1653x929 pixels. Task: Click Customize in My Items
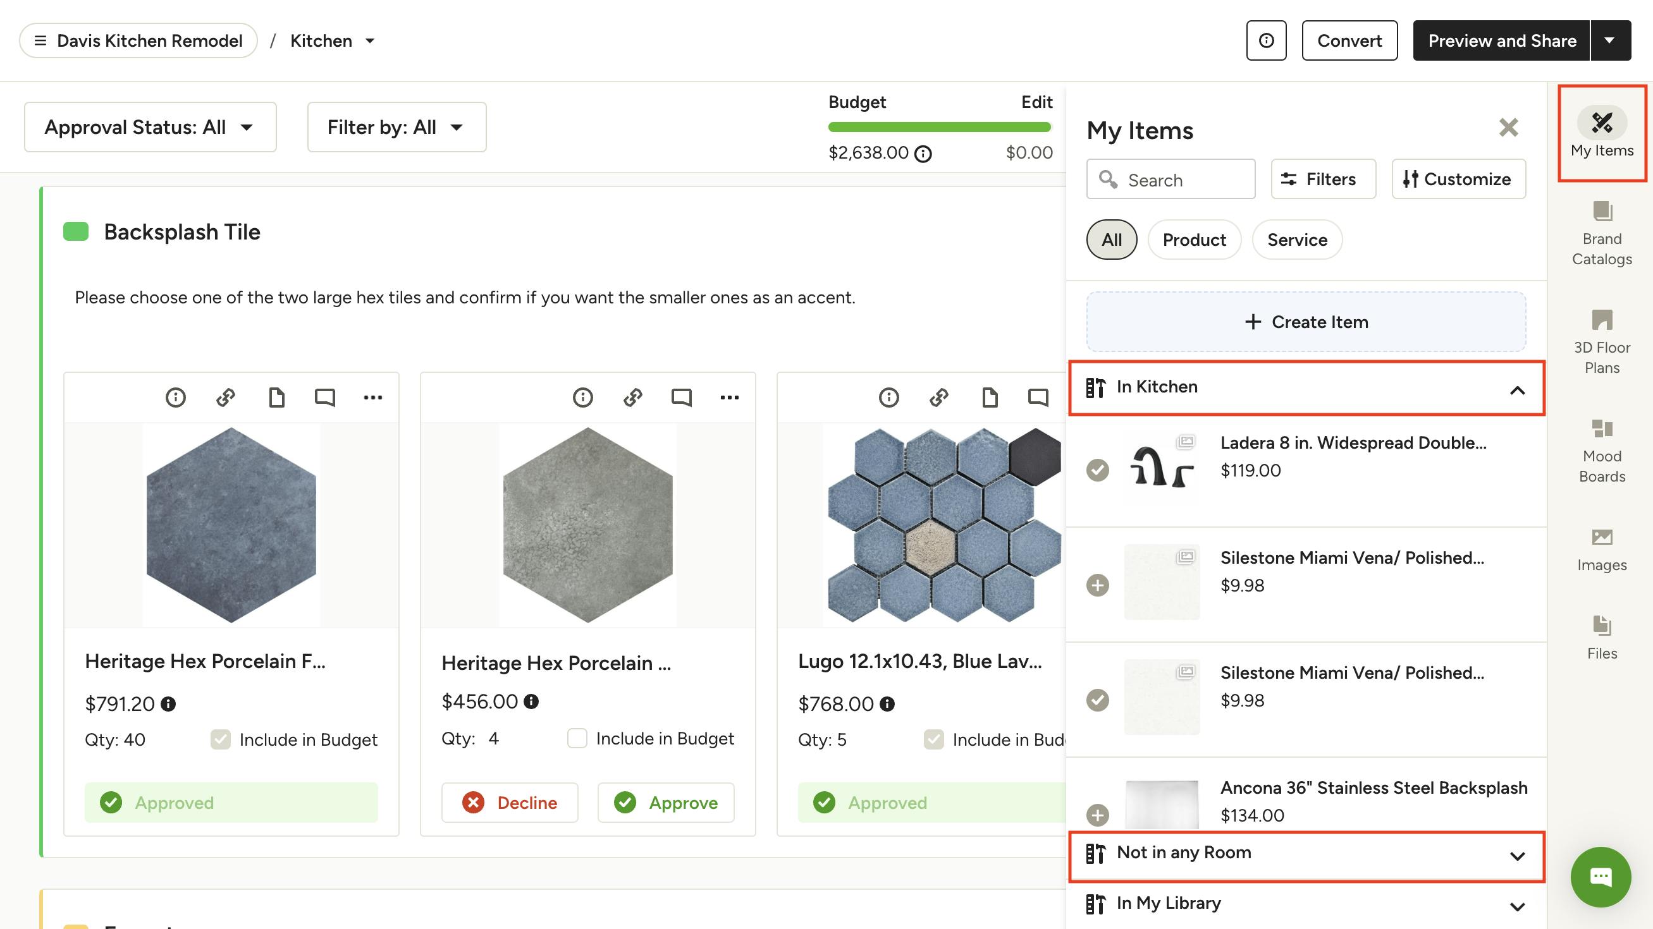coord(1459,179)
